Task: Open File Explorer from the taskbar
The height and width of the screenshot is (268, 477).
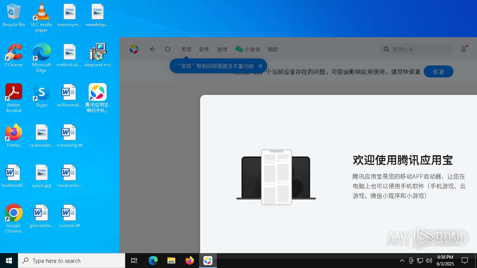Action: (171, 261)
